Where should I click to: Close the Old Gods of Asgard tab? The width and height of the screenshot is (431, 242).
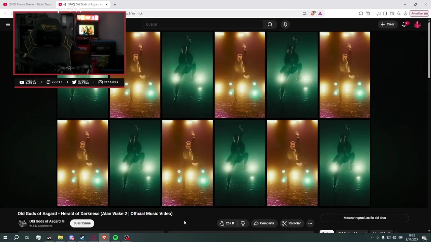pos(106,4)
